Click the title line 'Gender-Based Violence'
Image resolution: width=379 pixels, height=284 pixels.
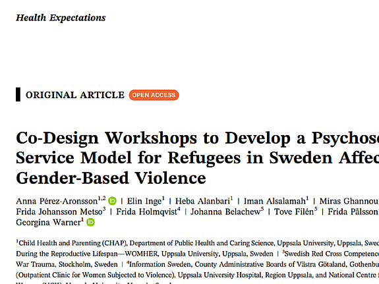click(111, 178)
